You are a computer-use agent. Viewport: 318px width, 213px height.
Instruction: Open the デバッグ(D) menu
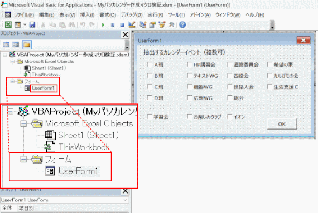(132, 15)
